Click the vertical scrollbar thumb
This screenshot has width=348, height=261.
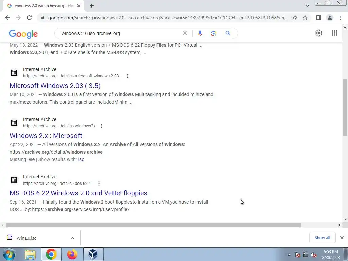tap(345, 107)
